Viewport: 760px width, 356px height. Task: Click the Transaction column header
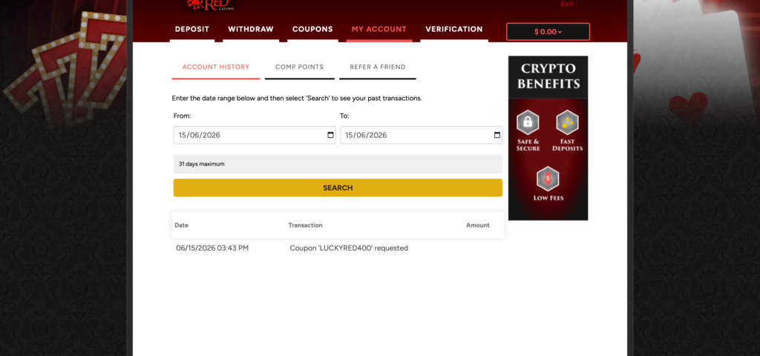(x=305, y=225)
